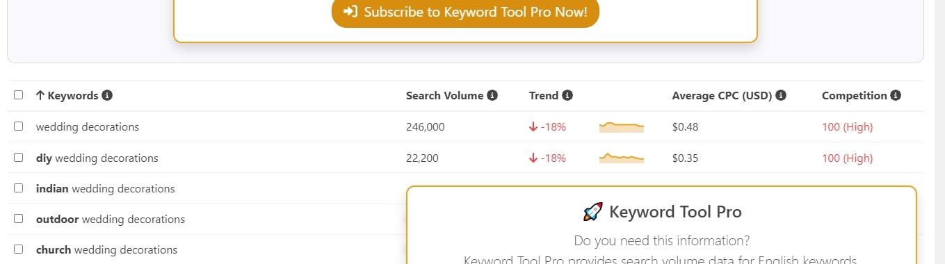Click the Trend column header
The height and width of the screenshot is (264, 945).
[x=544, y=96]
